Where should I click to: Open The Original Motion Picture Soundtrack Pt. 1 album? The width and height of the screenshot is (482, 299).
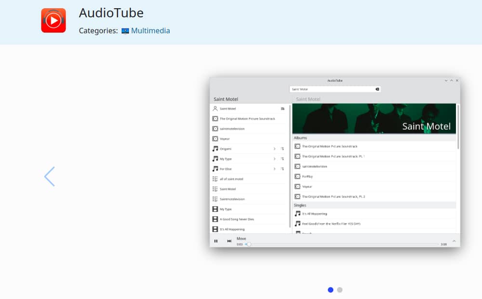coord(374,156)
